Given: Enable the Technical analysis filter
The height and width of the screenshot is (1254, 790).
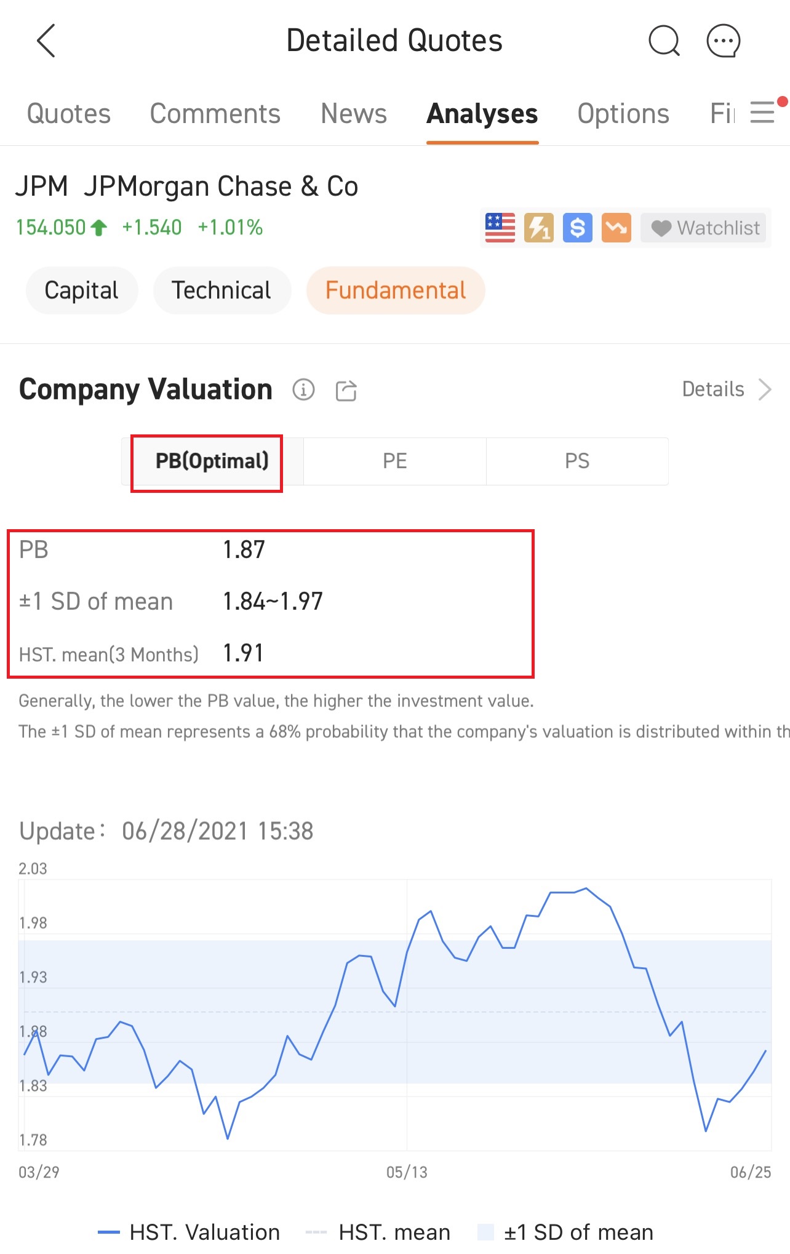Looking at the screenshot, I should (x=221, y=290).
